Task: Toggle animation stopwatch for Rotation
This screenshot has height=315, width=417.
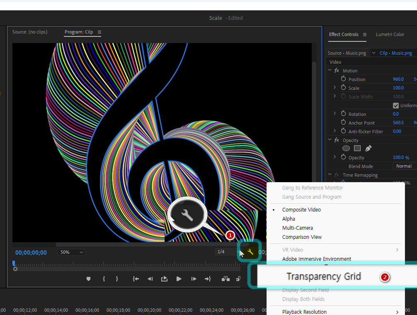Action: [x=343, y=114]
